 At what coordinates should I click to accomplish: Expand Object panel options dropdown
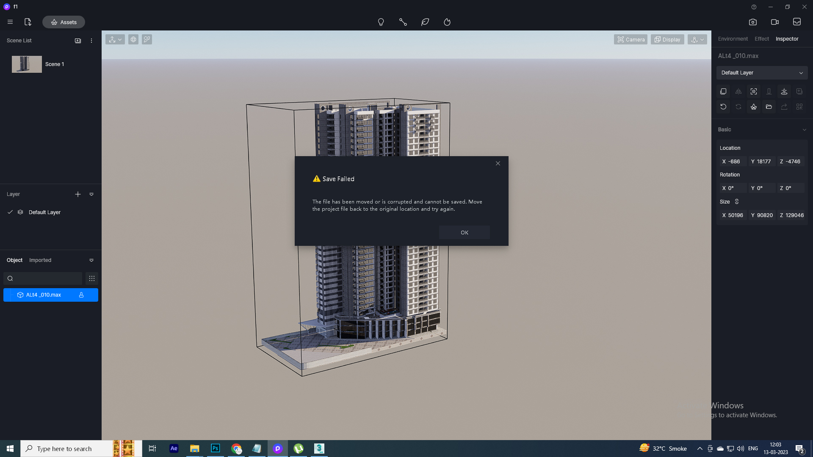pos(91,260)
